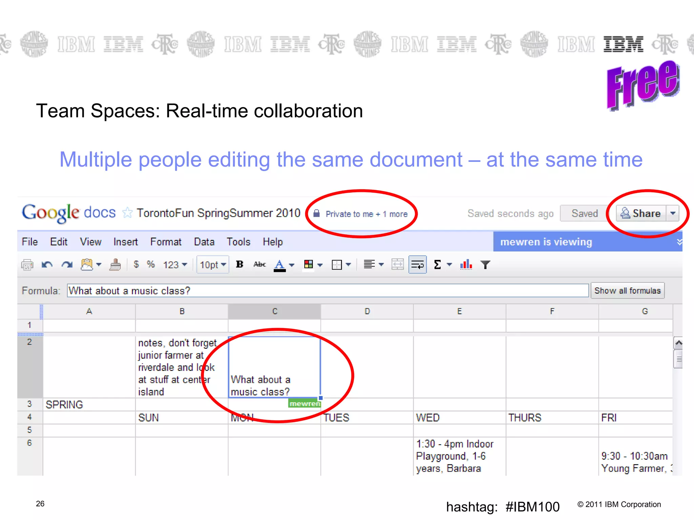Click the scrollbar up arrow
Image resolution: width=694 pixels, height=520 pixels.
click(x=678, y=343)
